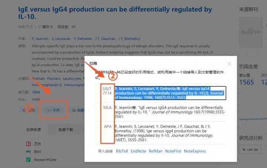This screenshot has width=267, height=168.
Task: Export citation via NoteFirst link
Action: tap(173, 151)
